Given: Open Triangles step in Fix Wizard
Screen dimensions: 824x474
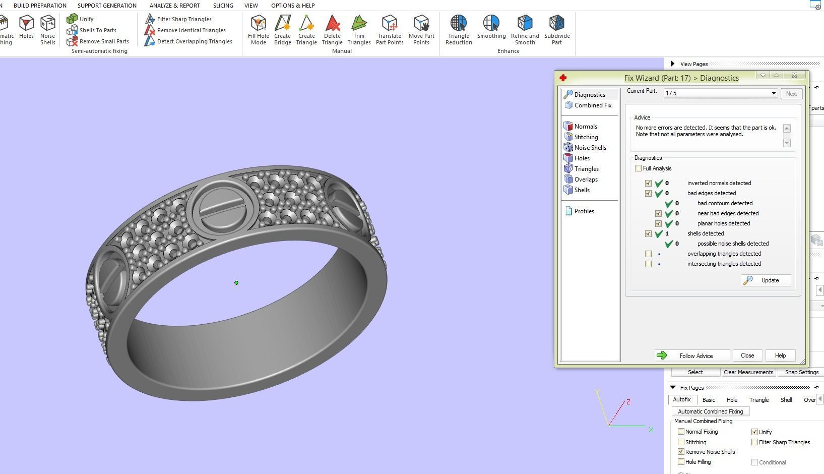Looking at the screenshot, I should click(x=582, y=169).
